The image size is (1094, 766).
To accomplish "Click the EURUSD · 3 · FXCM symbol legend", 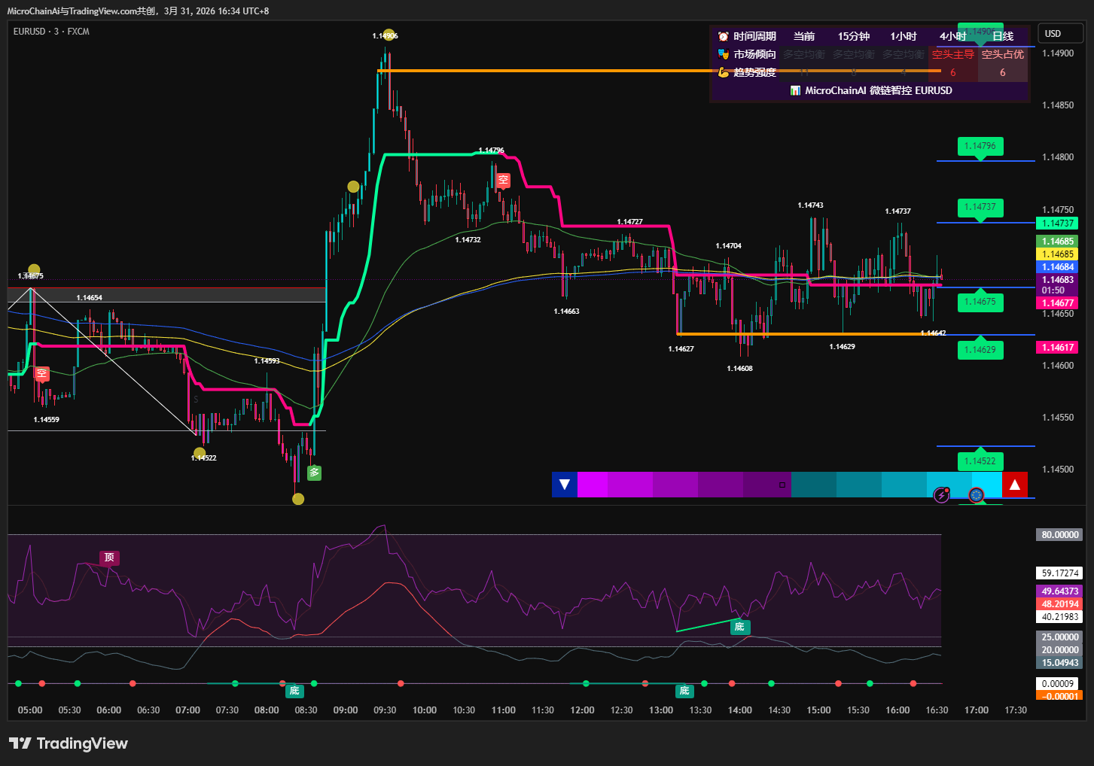I will (x=51, y=32).
